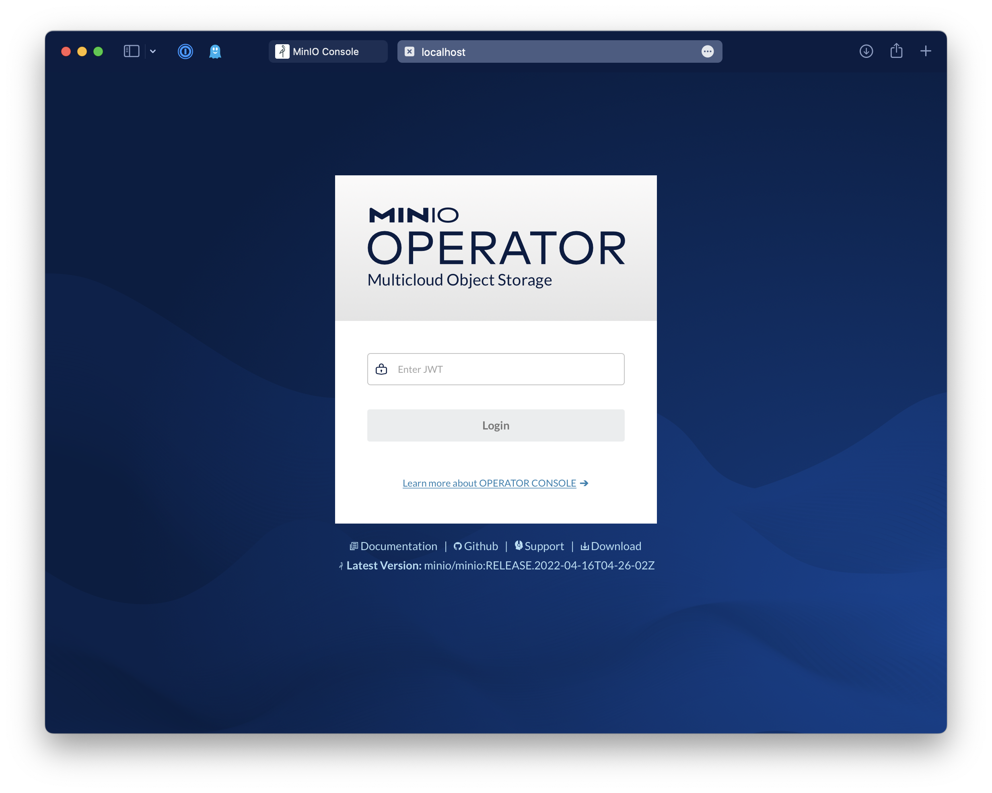Open the address bar ellipsis menu

point(707,51)
